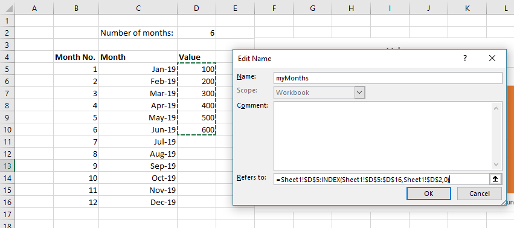Select the value cell containing 300
Image resolution: width=514 pixels, height=228 pixels.
tap(196, 94)
